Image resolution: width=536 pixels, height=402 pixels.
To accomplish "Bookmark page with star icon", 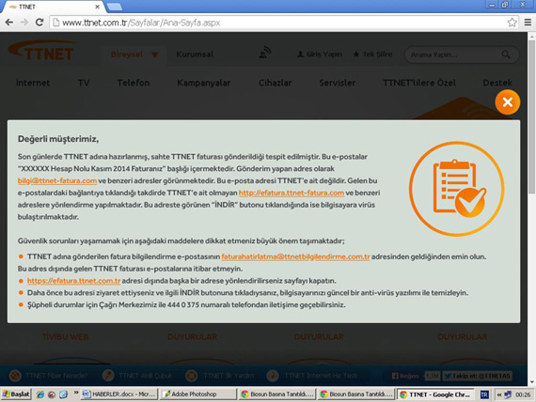I will click(512, 23).
